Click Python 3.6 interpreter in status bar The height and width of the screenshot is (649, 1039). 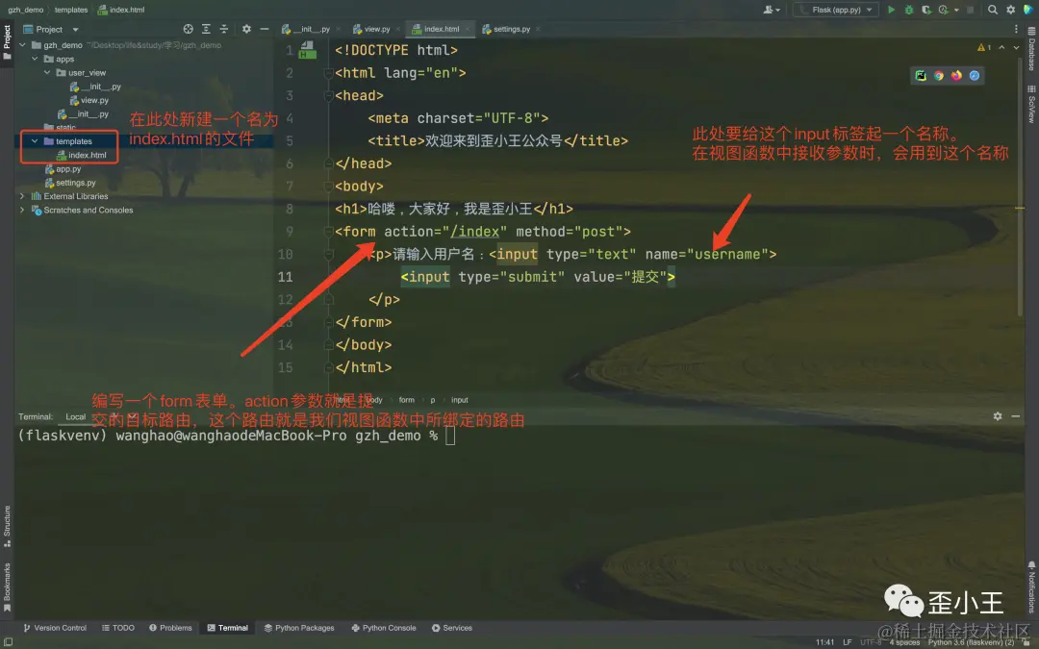[x=971, y=642]
